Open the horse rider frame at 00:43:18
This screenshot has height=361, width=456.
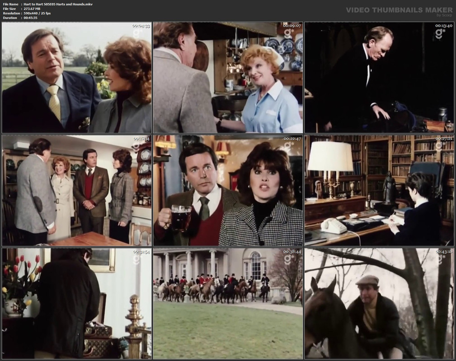point(379,304)
